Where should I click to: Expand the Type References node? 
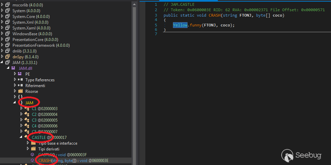point(15,80)
